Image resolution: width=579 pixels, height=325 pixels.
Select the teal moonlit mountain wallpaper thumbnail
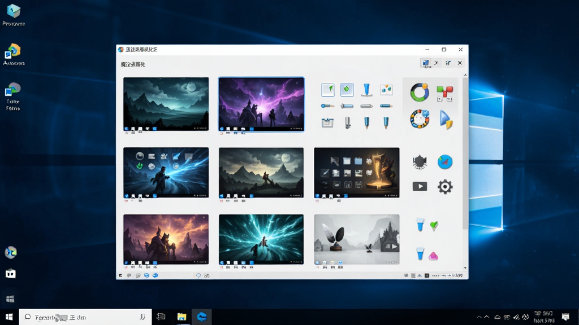click(x=166, y=104)
